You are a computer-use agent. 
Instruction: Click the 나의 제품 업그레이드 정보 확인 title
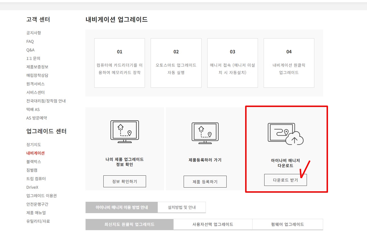tap(124, 162)
